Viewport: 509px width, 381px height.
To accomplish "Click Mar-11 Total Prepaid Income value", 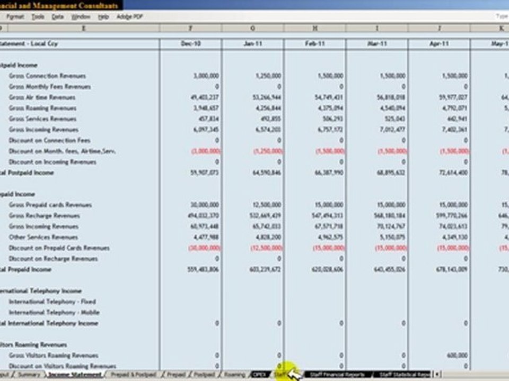I will [390, 269].
